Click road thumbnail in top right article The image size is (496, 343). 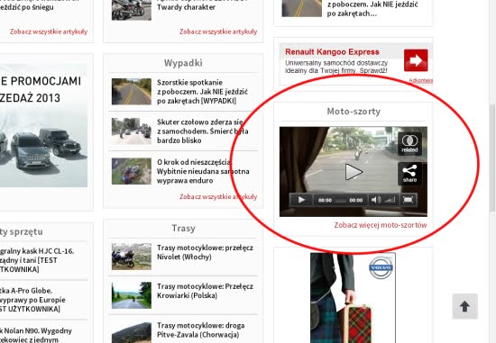click(301, 8)
